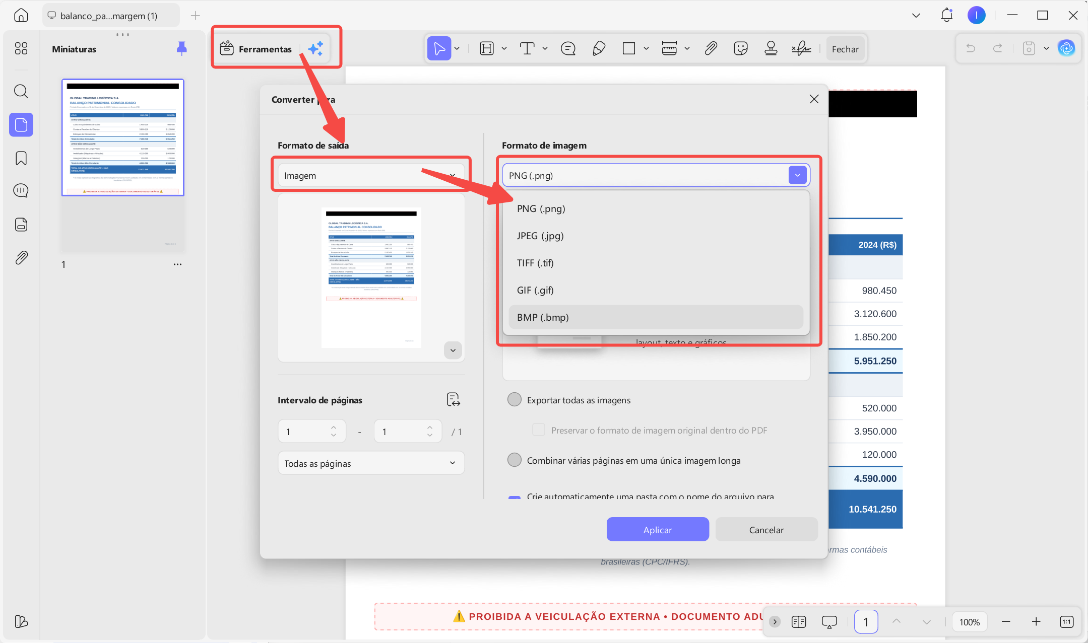
Task: Click the Fechar toolbar button
Action: coord(845,49)
